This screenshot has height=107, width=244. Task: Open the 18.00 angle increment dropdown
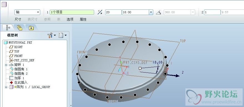point(151,12)
